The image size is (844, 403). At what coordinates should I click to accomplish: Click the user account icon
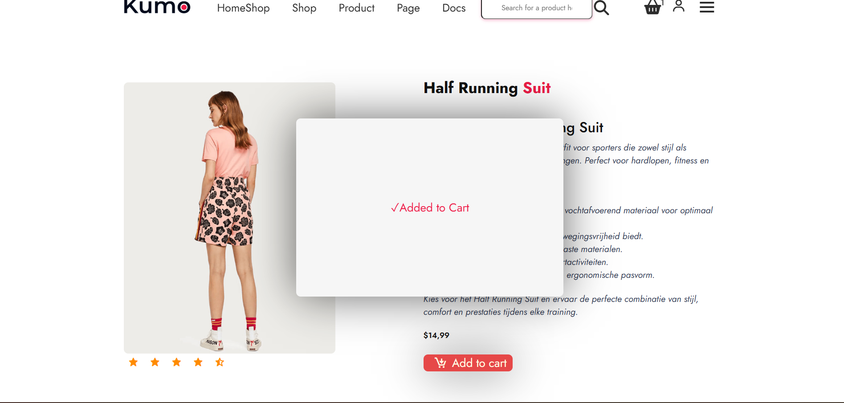click(x=678, y=6)
